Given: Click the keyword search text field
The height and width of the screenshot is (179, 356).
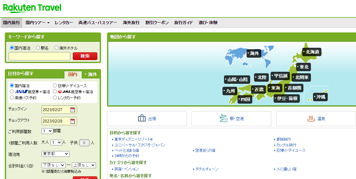Looking at the screenshot, I should click(x=39, y=56).
